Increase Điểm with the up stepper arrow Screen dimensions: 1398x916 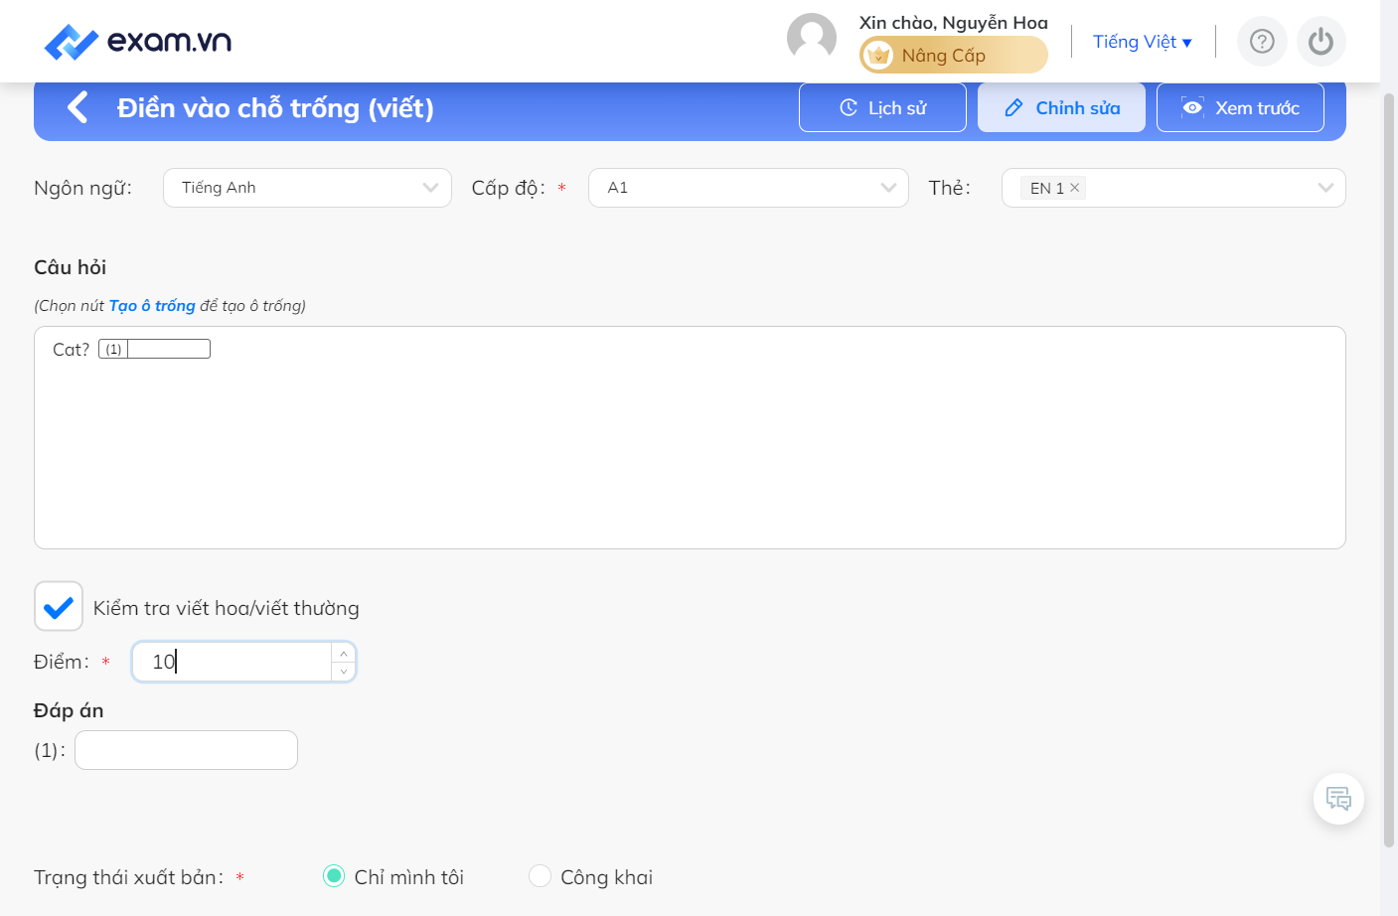coord(343,653)
